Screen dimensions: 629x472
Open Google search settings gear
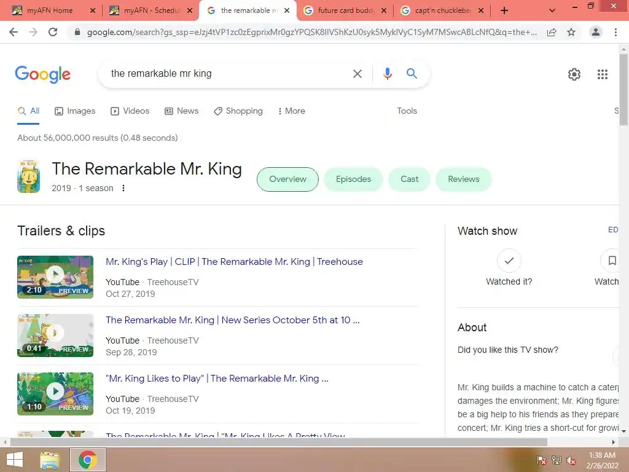(x=574, y=74)
